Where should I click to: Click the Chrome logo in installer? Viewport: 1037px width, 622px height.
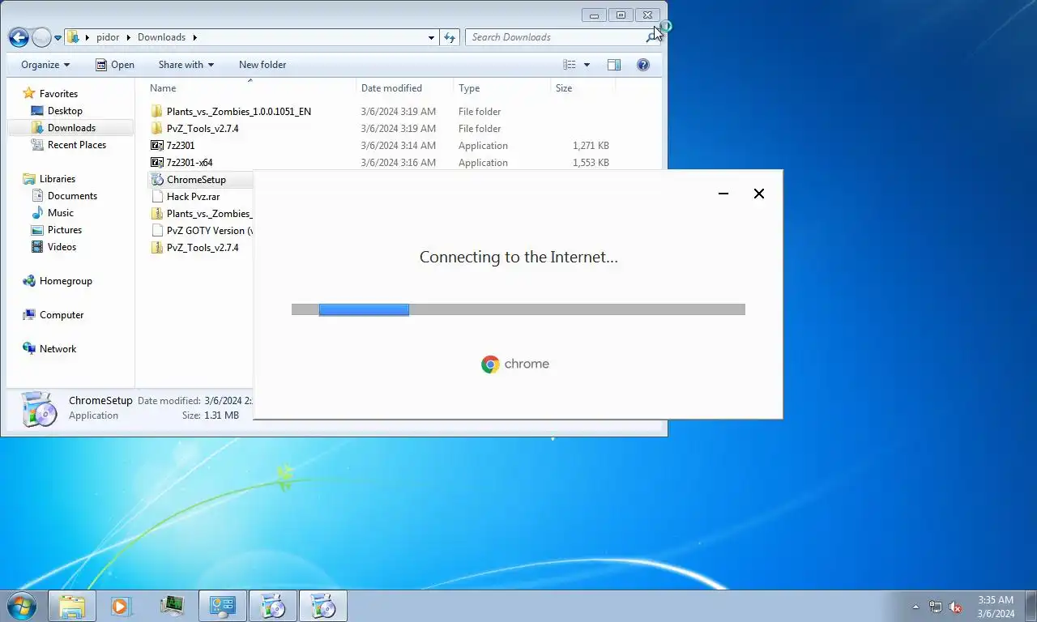(490, 364)
